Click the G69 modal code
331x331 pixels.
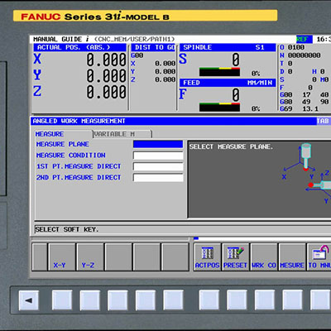286,109
